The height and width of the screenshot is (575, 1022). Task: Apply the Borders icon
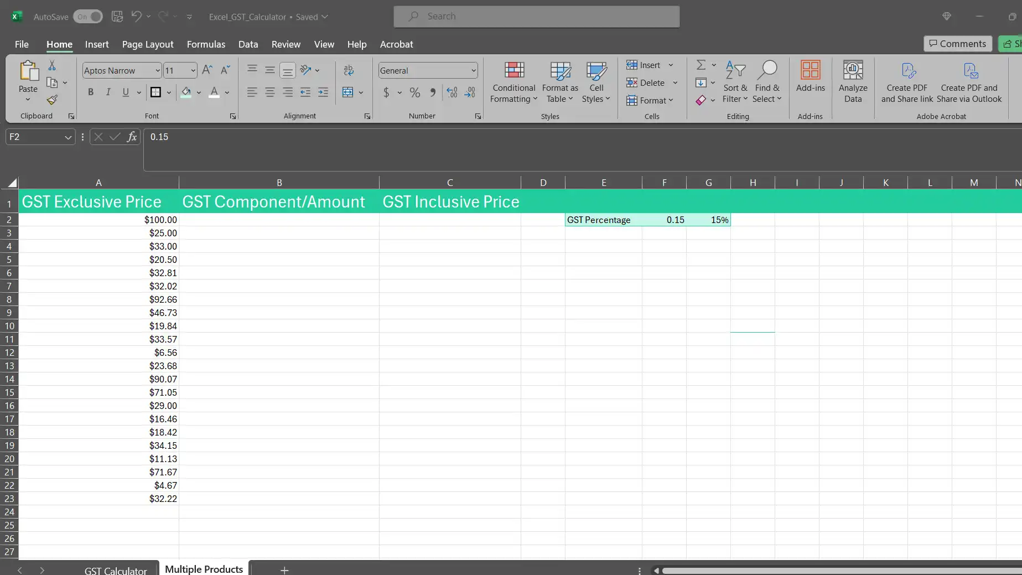click(156, 92)
